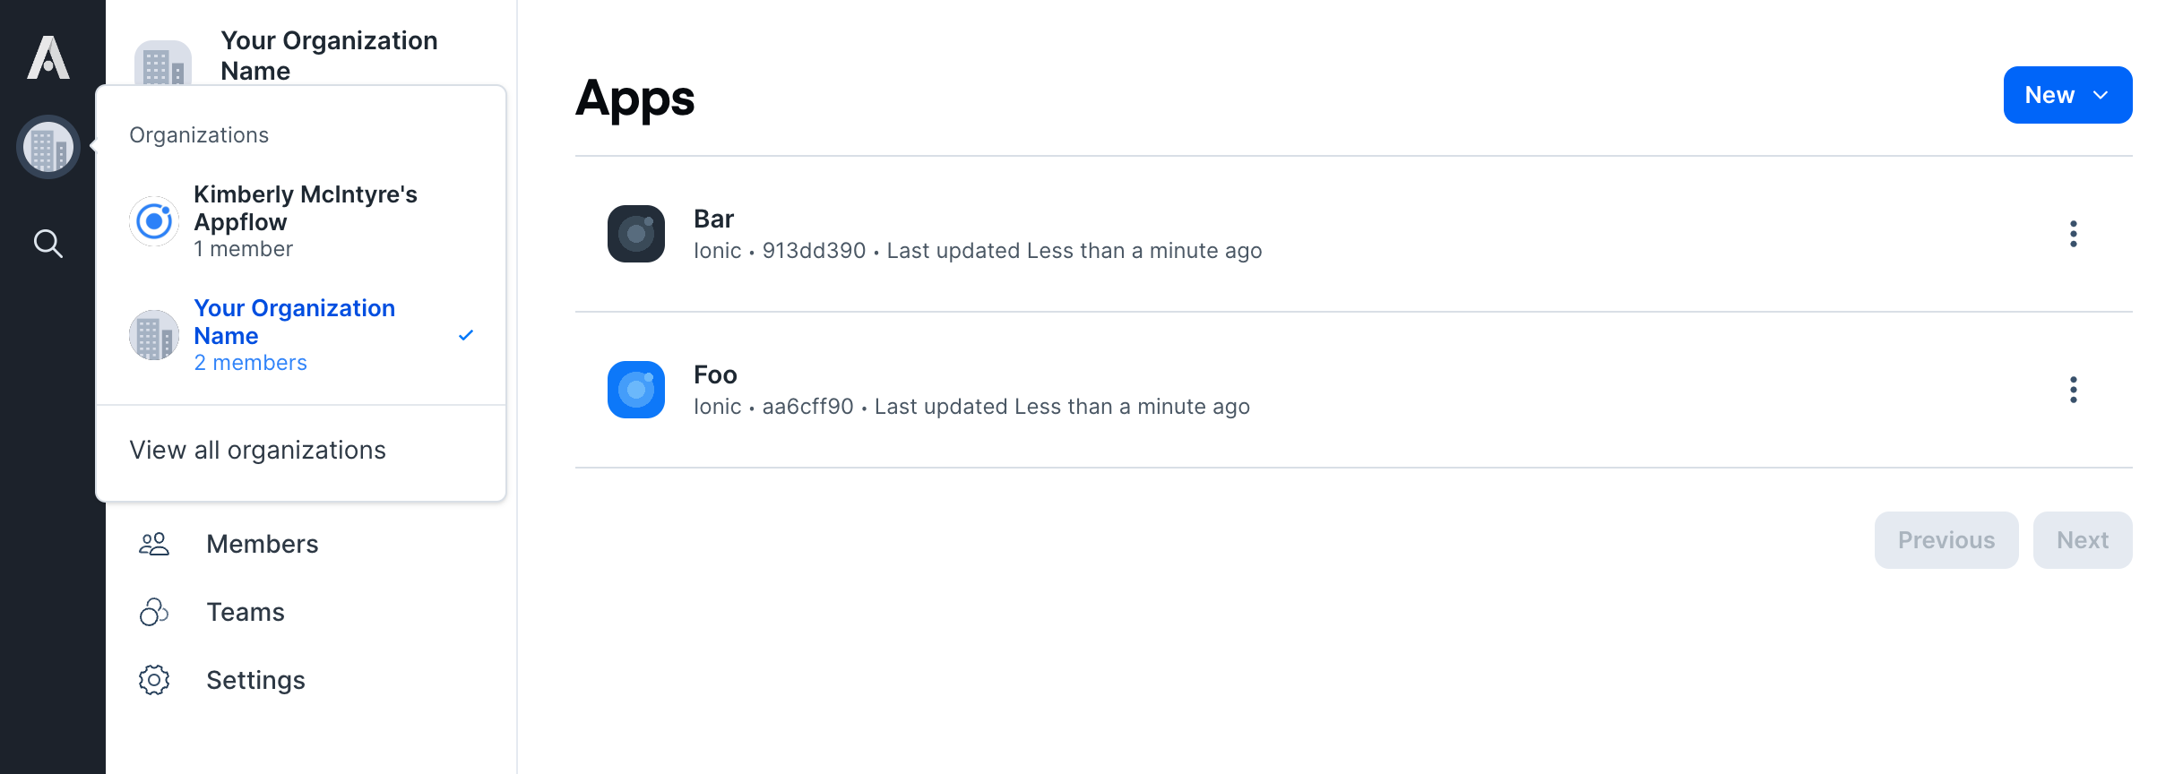Image resolution: width=2183 pixels, height=774 pixels.
Task: Click the Kimberly McIntyre's Appflow organization logo
Action: [x=154, y=221]
